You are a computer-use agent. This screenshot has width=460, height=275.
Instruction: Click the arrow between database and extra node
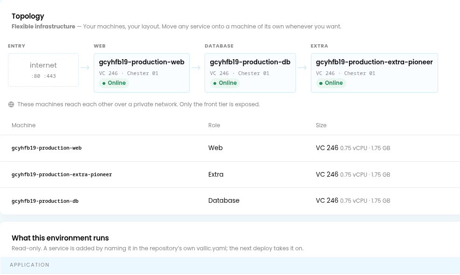[302, 68]
